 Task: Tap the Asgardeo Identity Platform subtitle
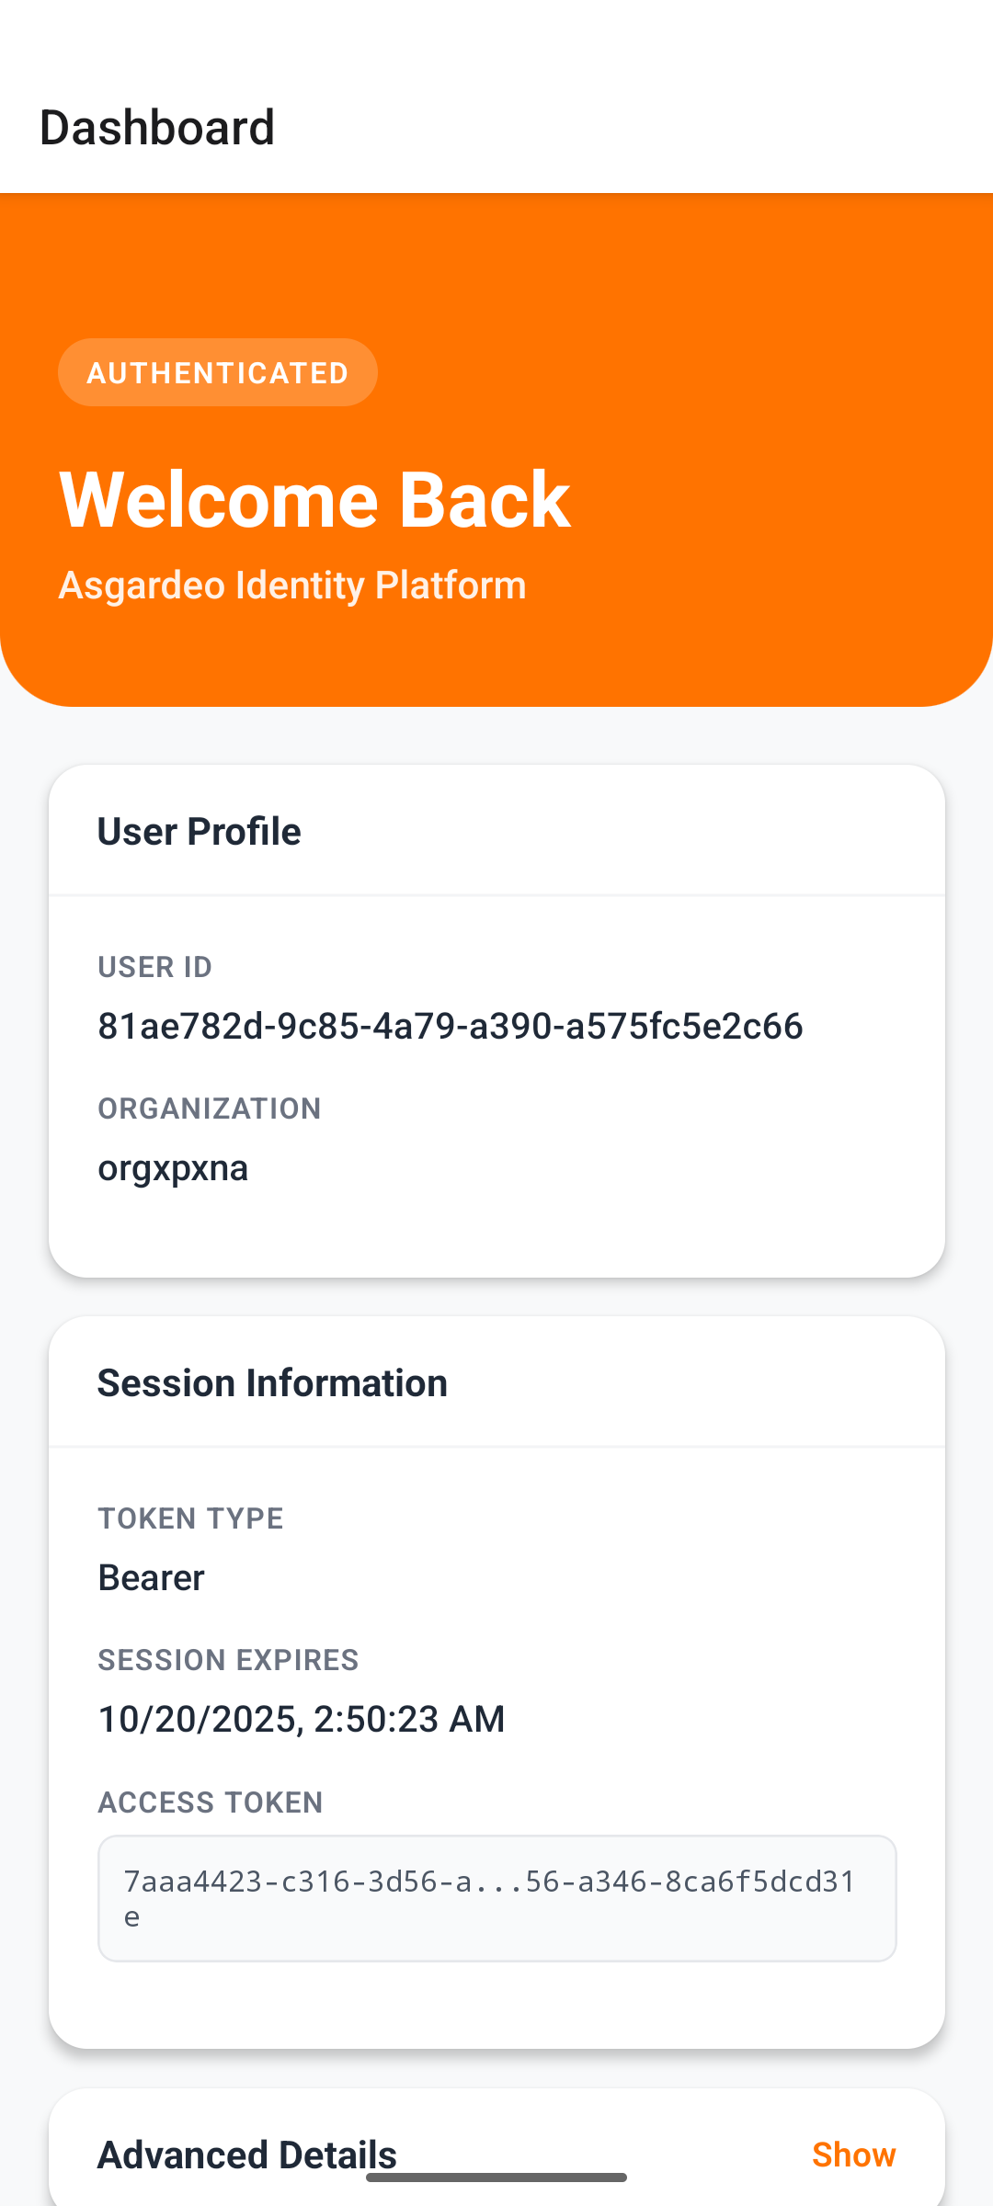[292, 585]
